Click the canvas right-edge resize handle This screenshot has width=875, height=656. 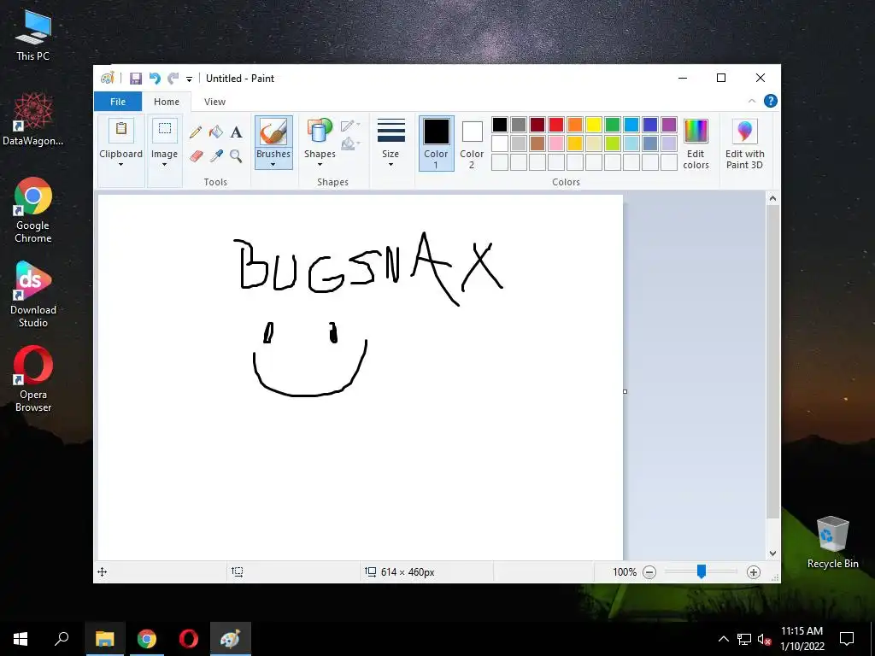pos(625,391)
